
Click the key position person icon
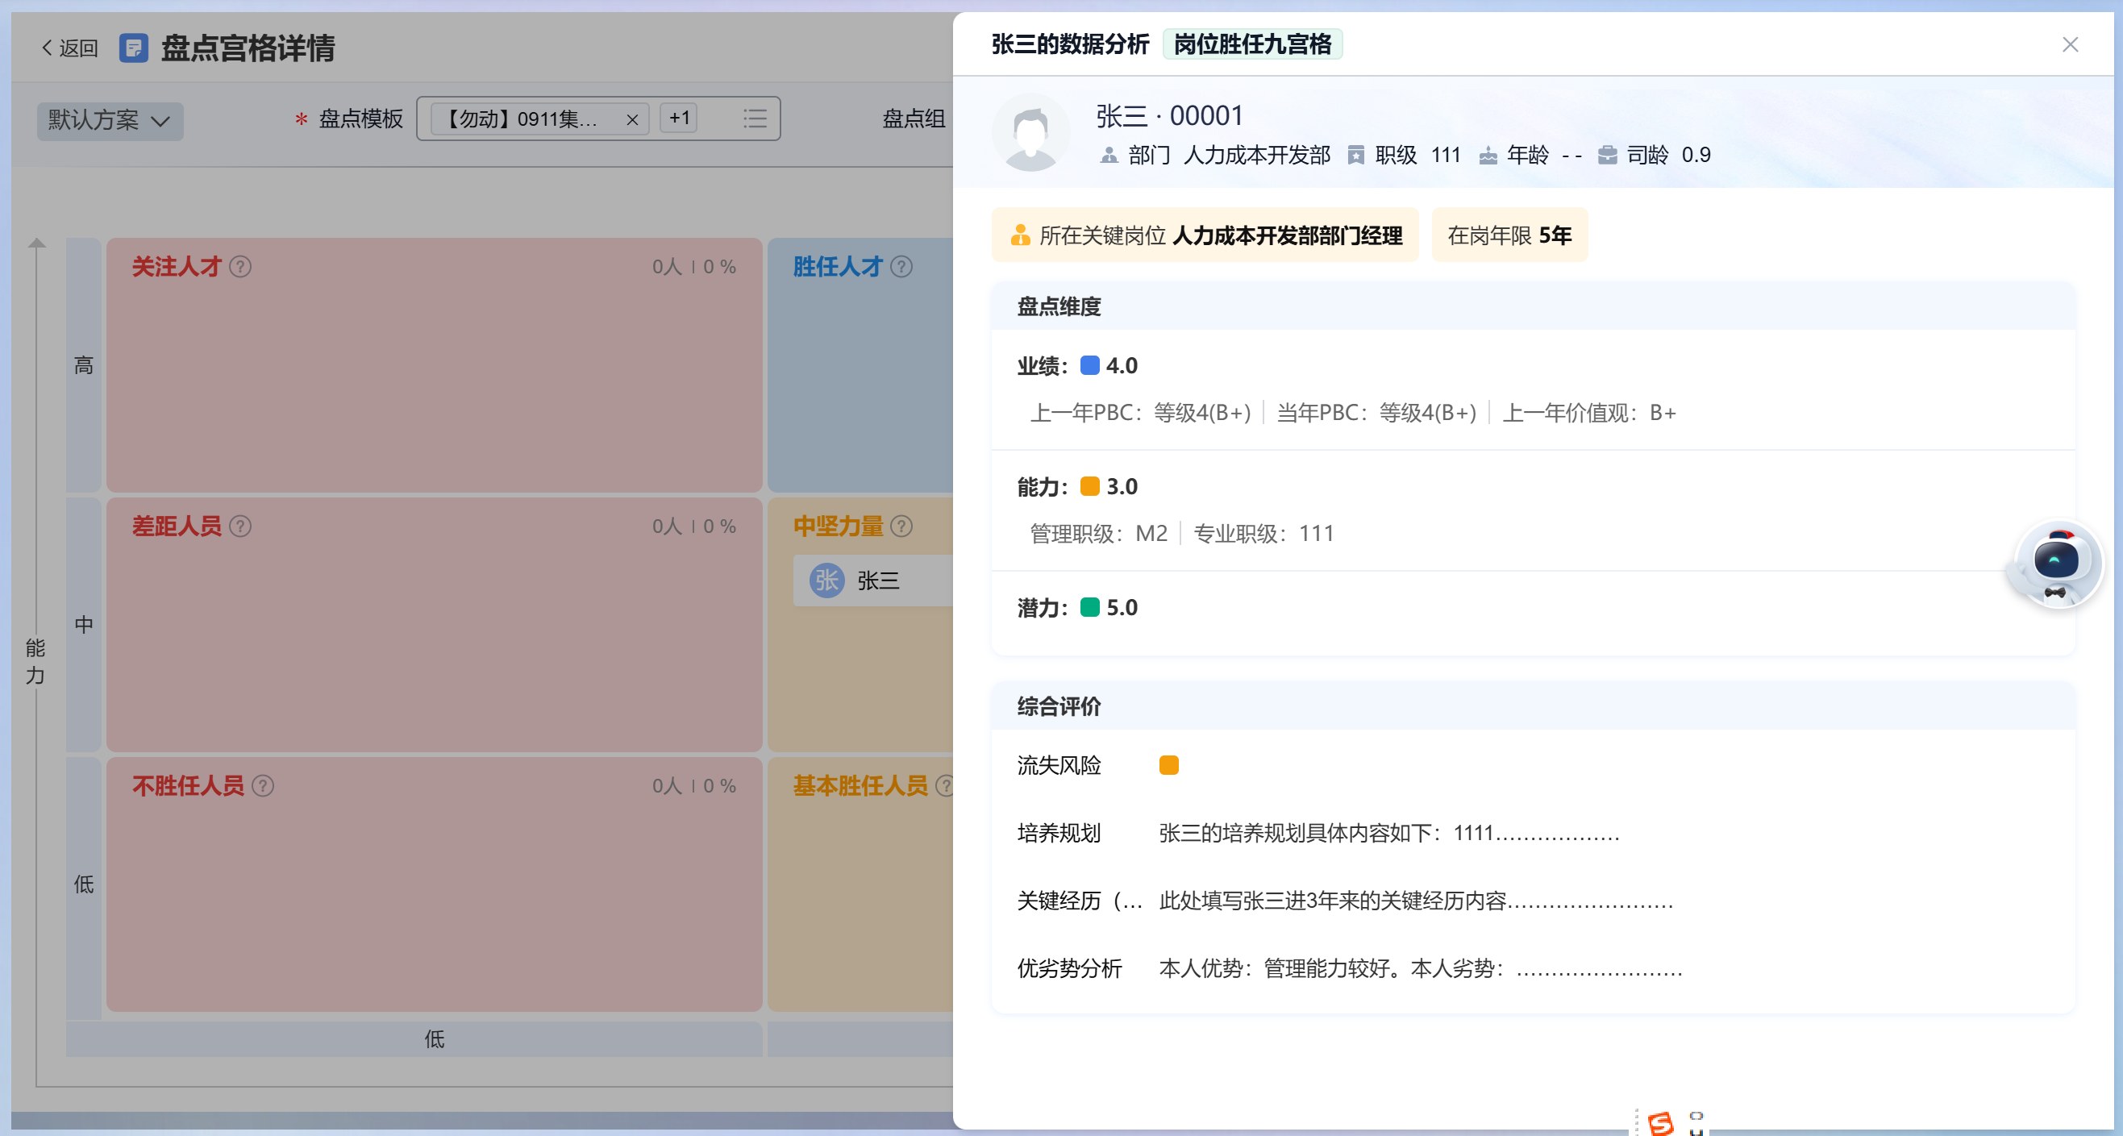pyautogui.click(x=1020, y=235)
